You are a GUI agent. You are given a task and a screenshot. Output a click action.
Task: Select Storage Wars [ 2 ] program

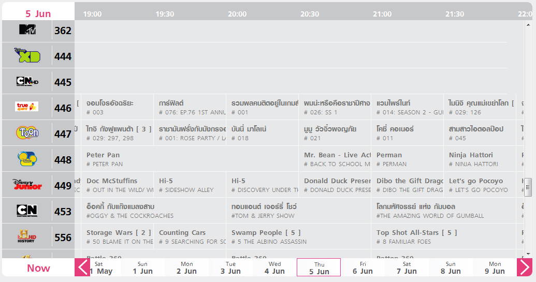click(x=117, y=237)
